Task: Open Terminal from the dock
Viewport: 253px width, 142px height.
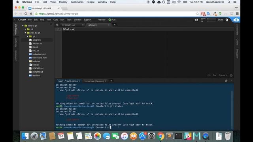Action: [x=179, y=136]
